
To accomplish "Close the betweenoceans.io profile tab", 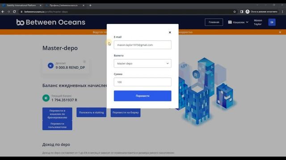I will point(84,5).
